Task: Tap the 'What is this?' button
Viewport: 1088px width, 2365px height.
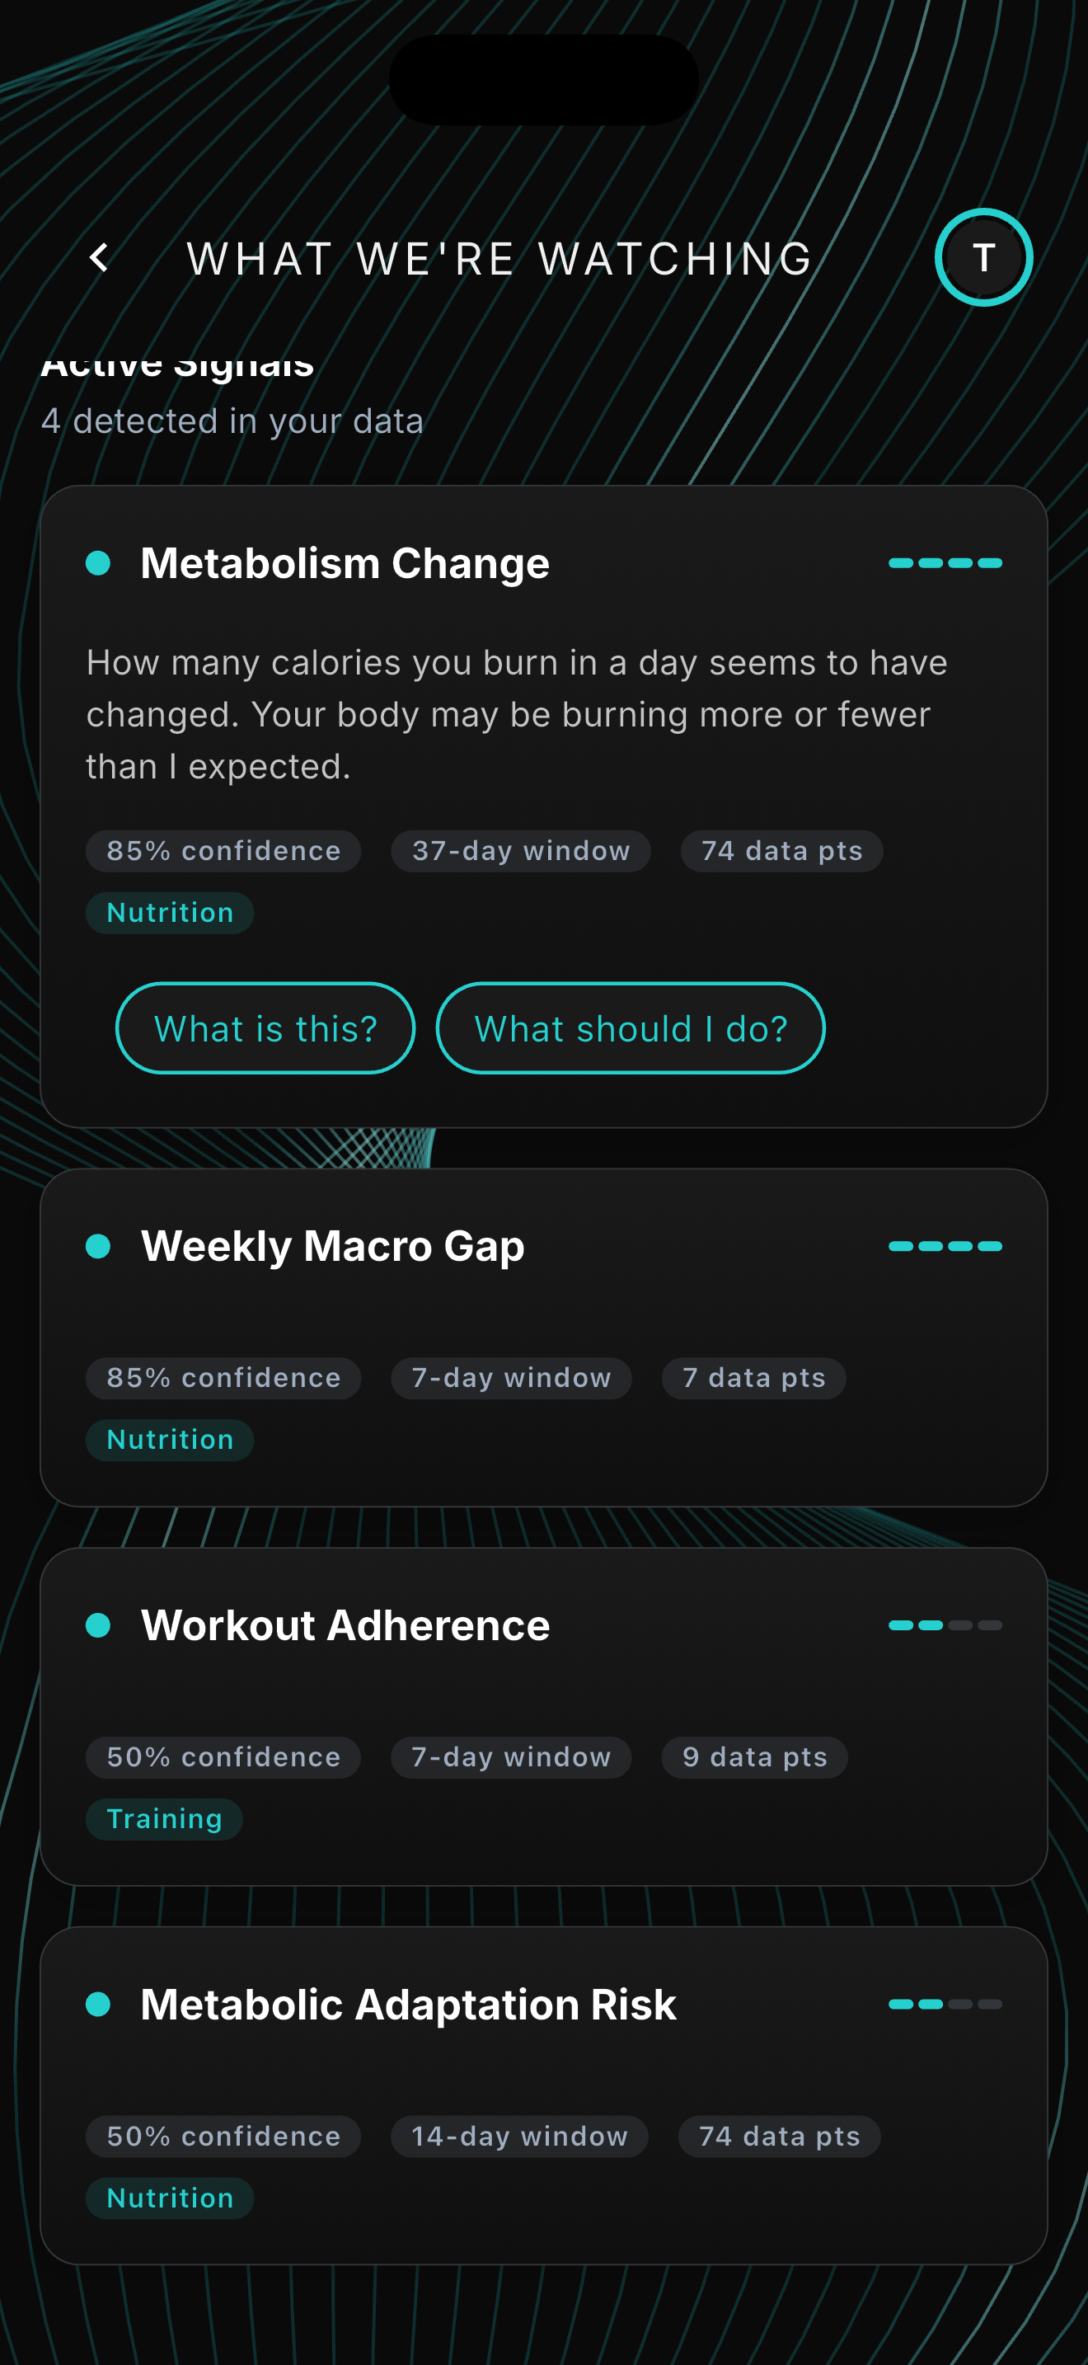Action: coord(265,1028)
